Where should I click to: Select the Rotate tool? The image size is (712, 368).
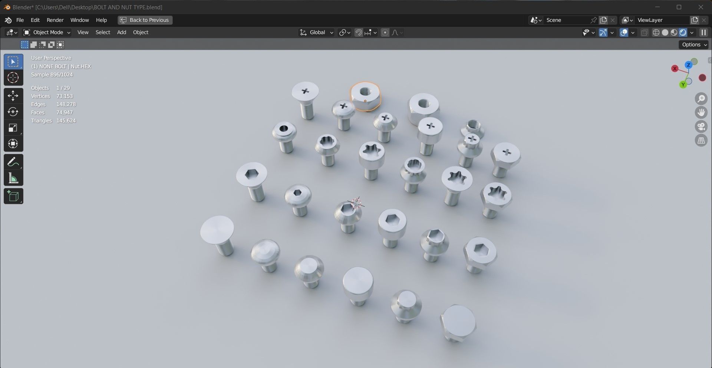pyautogui.click(x=13, y=112)
